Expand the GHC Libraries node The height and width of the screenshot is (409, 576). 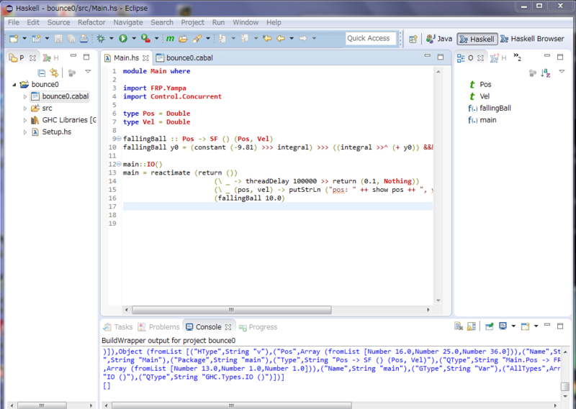point(25,120)
